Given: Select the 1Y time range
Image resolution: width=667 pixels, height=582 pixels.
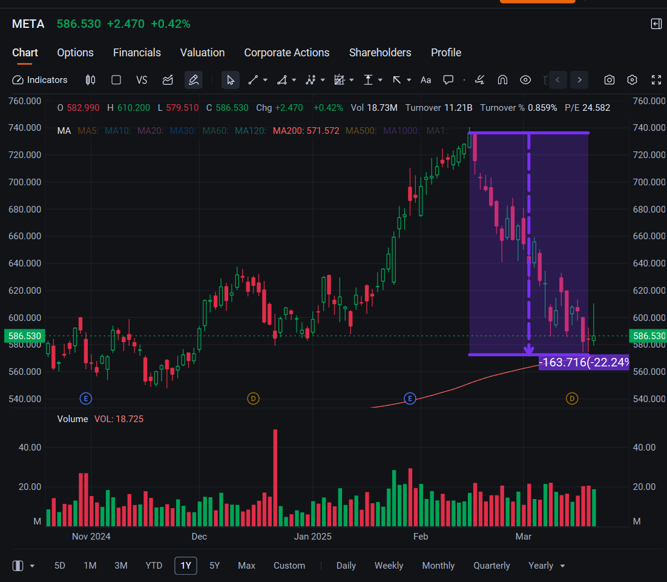Looking at the screenshot, I should pyautogui.click(x=186, y=566).
